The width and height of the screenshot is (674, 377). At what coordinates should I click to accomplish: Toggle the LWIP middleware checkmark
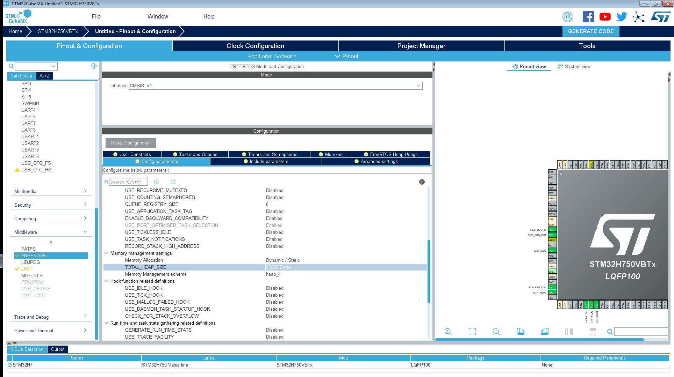coord(17,269)
